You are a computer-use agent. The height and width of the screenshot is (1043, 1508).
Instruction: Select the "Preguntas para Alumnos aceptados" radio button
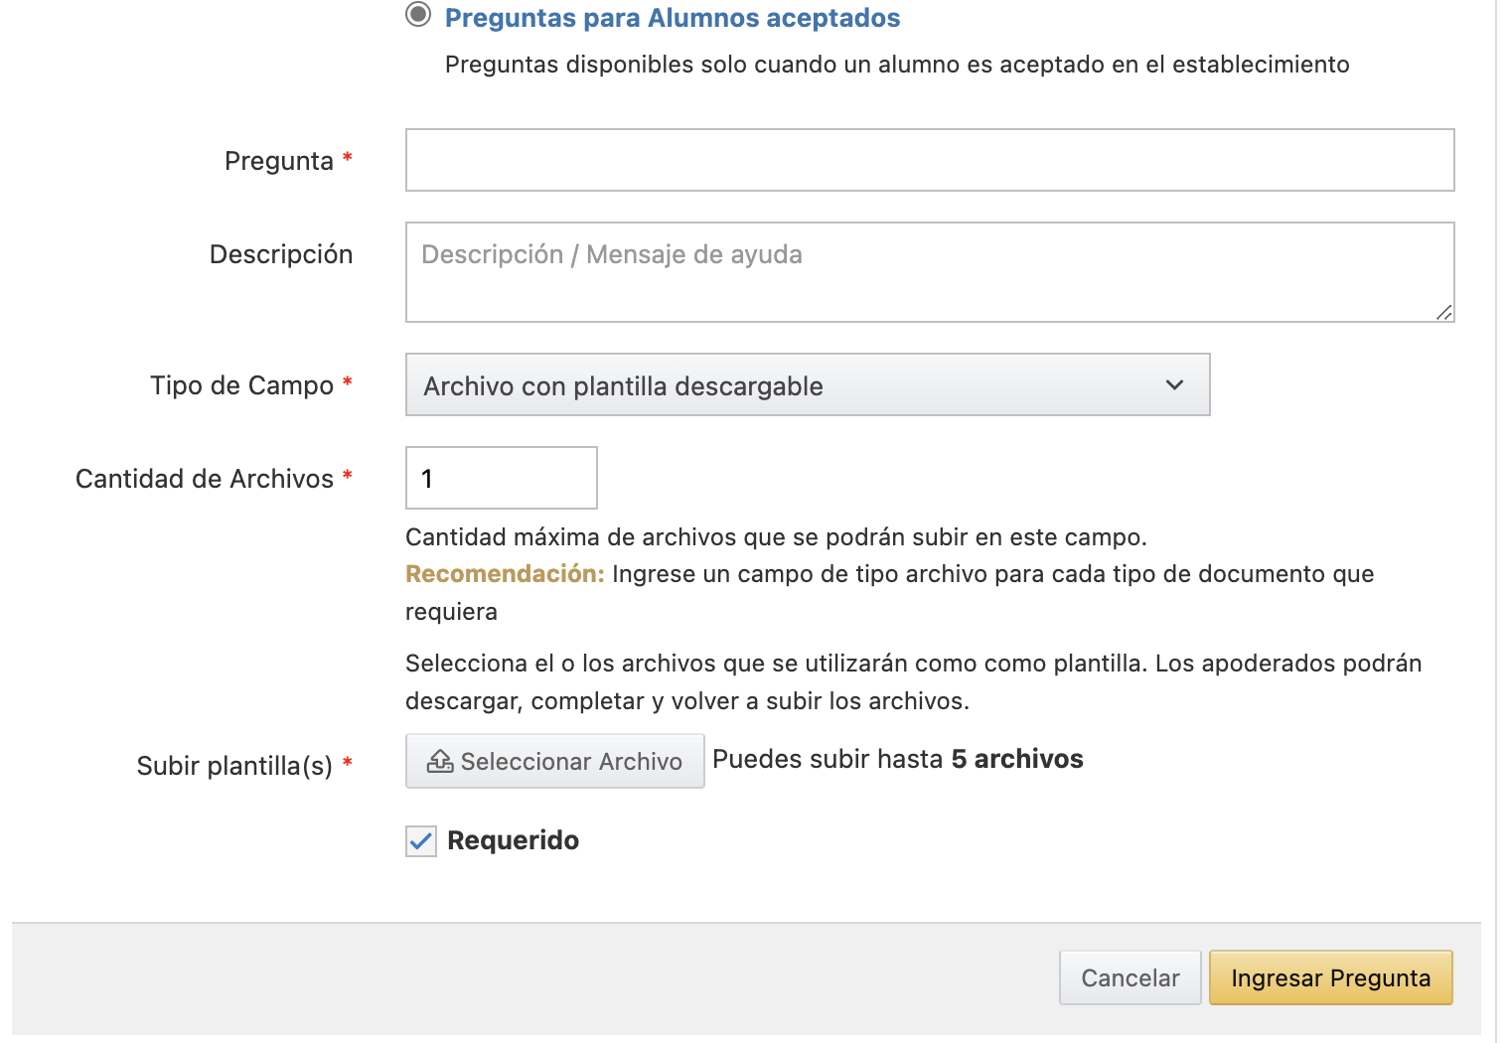(418, 15)
